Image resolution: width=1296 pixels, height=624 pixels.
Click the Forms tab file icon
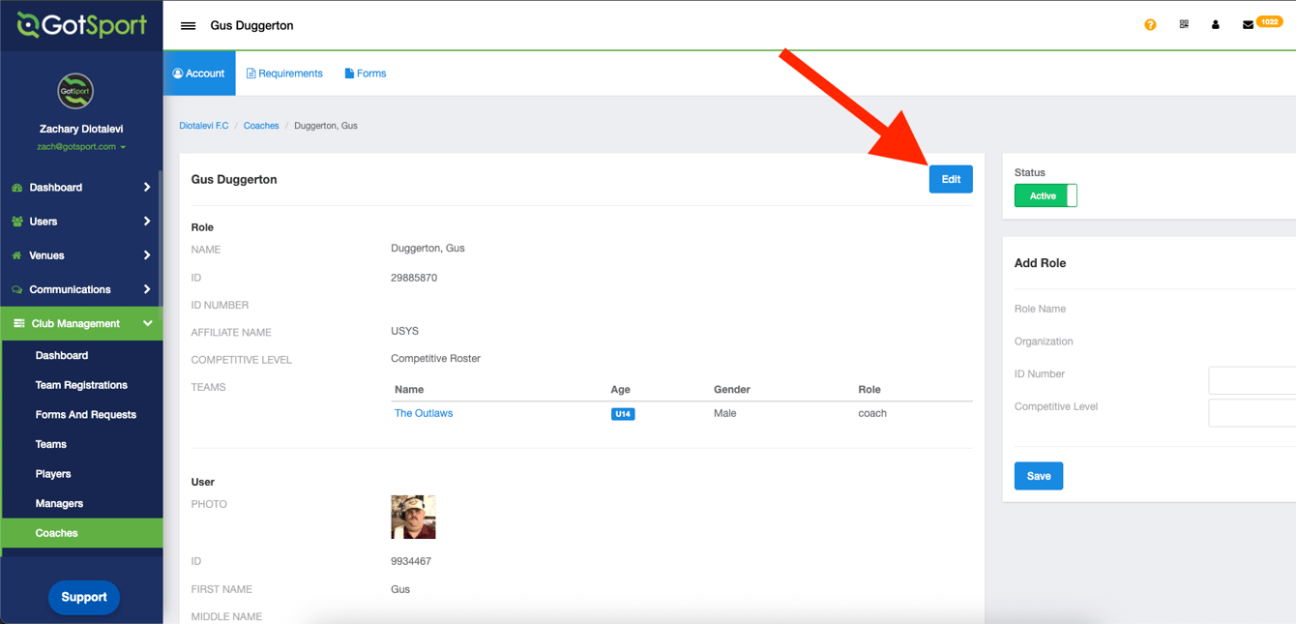tap(349, 74)
